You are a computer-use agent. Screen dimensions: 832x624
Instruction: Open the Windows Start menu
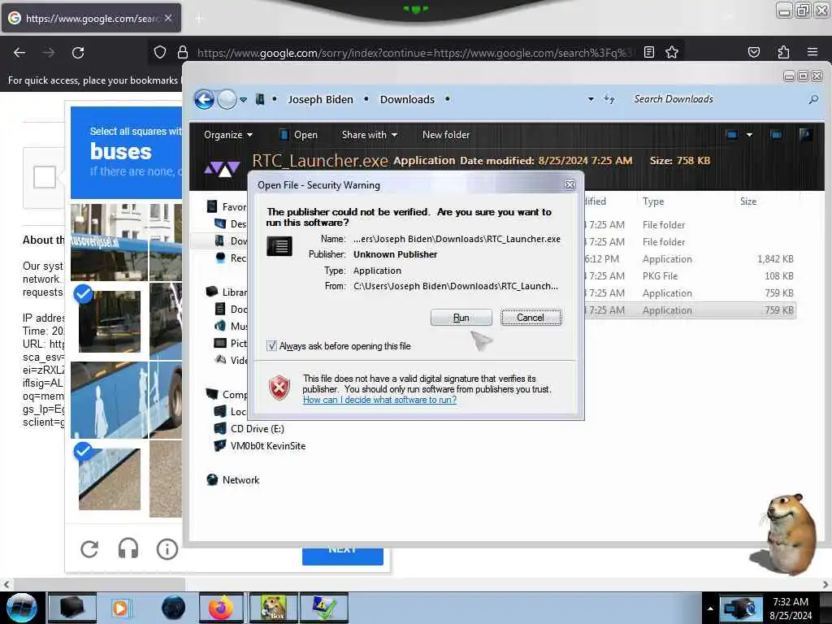tap(21, 608)
